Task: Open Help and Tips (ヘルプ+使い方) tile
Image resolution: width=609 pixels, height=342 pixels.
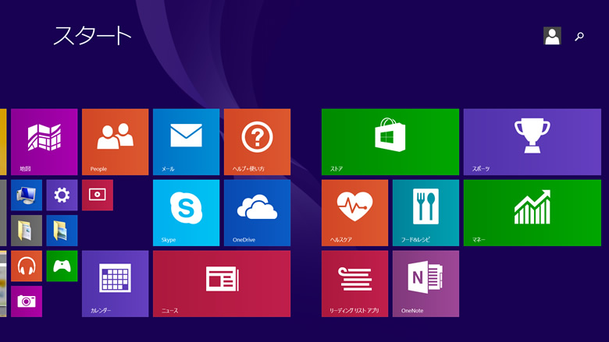Action: [x=257, y=141]
